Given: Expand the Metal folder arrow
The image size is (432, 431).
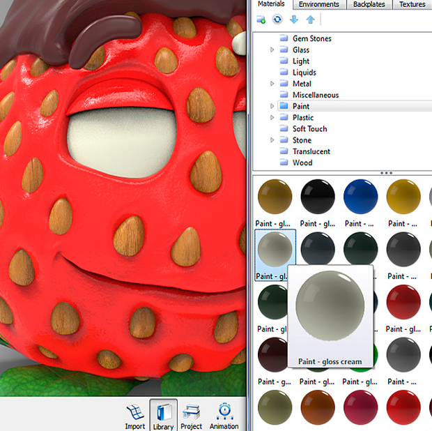Looking at the screenshot, I should (x=272, y=84).
